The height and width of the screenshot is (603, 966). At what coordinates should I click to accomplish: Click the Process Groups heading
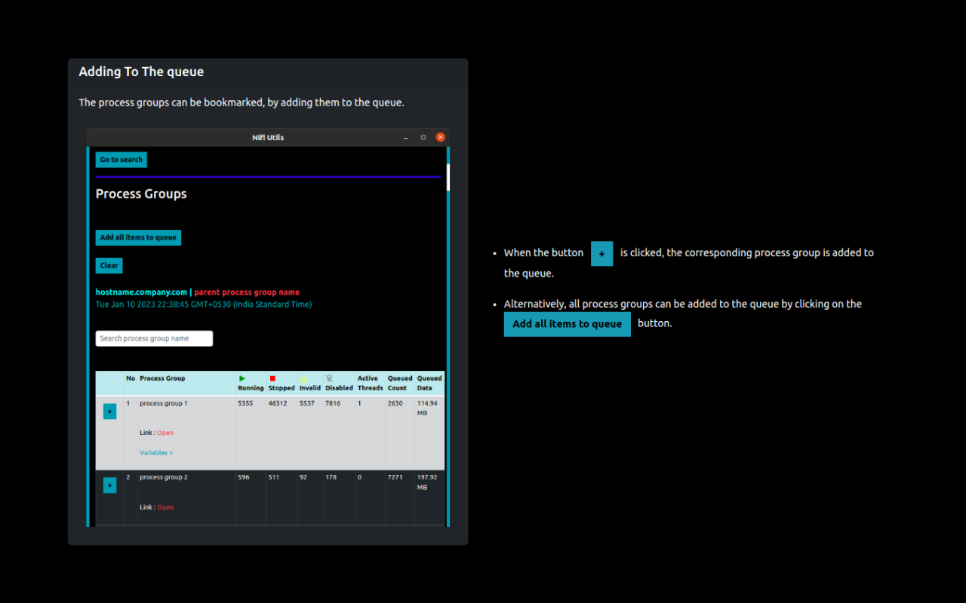tap(141, 194)
